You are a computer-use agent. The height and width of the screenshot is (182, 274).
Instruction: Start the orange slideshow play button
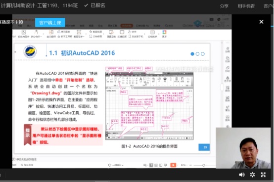point(173,165)
